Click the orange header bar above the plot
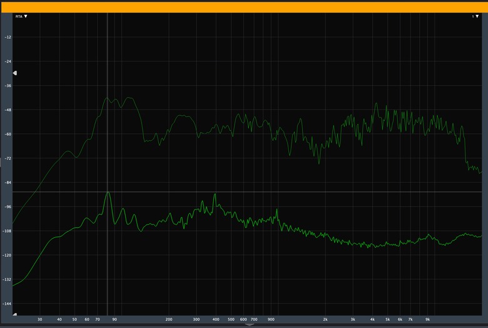Screen dimensions: 488x328 coord(244,8)
